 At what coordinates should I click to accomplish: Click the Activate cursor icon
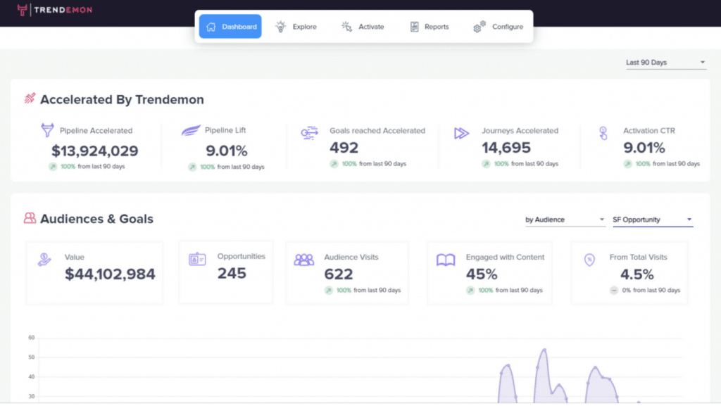[346, 27]
